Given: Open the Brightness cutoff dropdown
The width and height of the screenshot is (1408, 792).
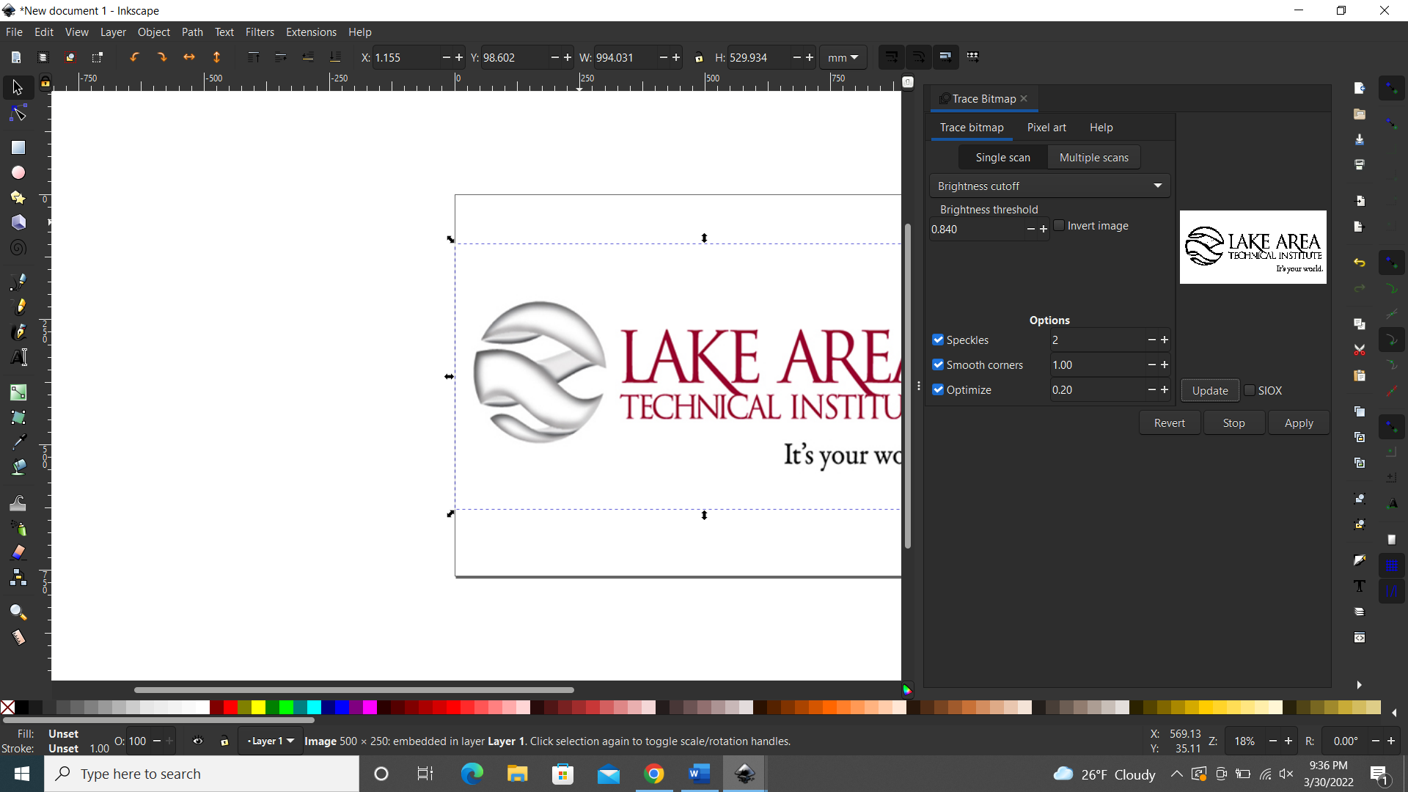Looking at the screenshot, I should pyautogui.click(x=1049, y=186).
